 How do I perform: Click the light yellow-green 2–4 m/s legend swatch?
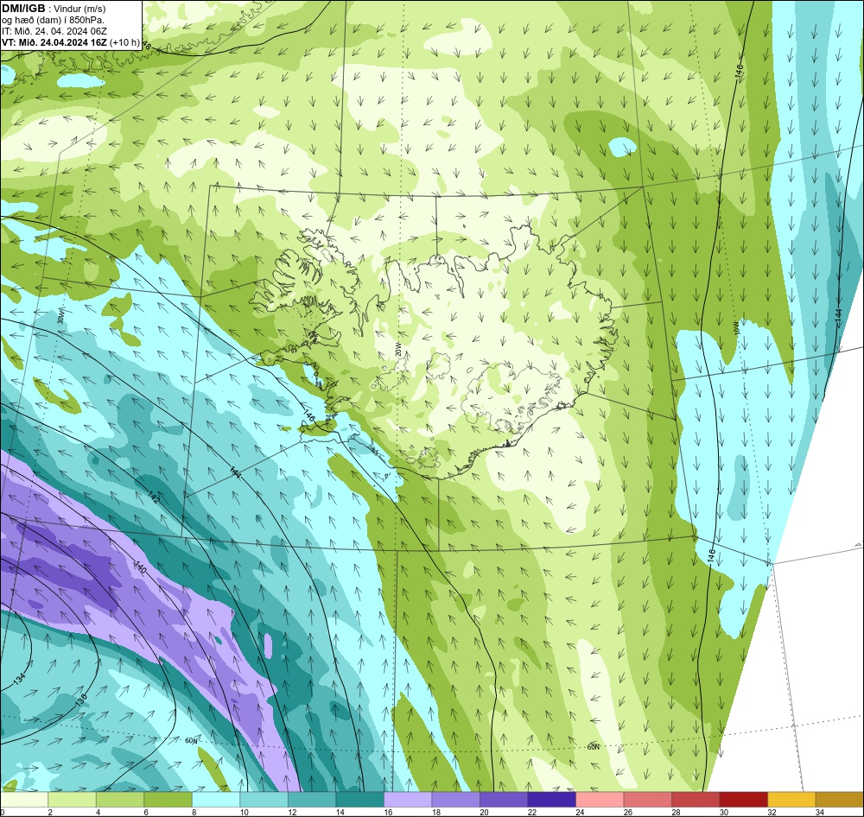tap(73, 800)
